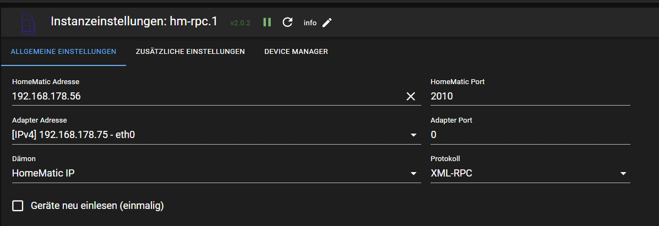Open the Protokoll dropdown
This screenshot has width=659, height=226.
623,174
